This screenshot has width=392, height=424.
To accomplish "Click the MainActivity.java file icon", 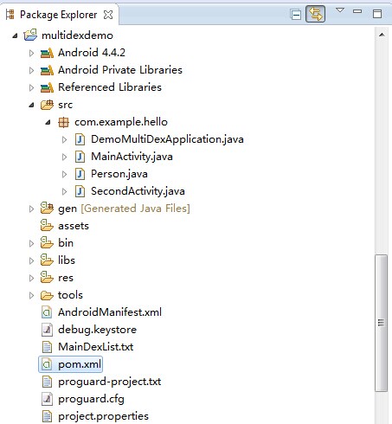I will click(80, 157).
